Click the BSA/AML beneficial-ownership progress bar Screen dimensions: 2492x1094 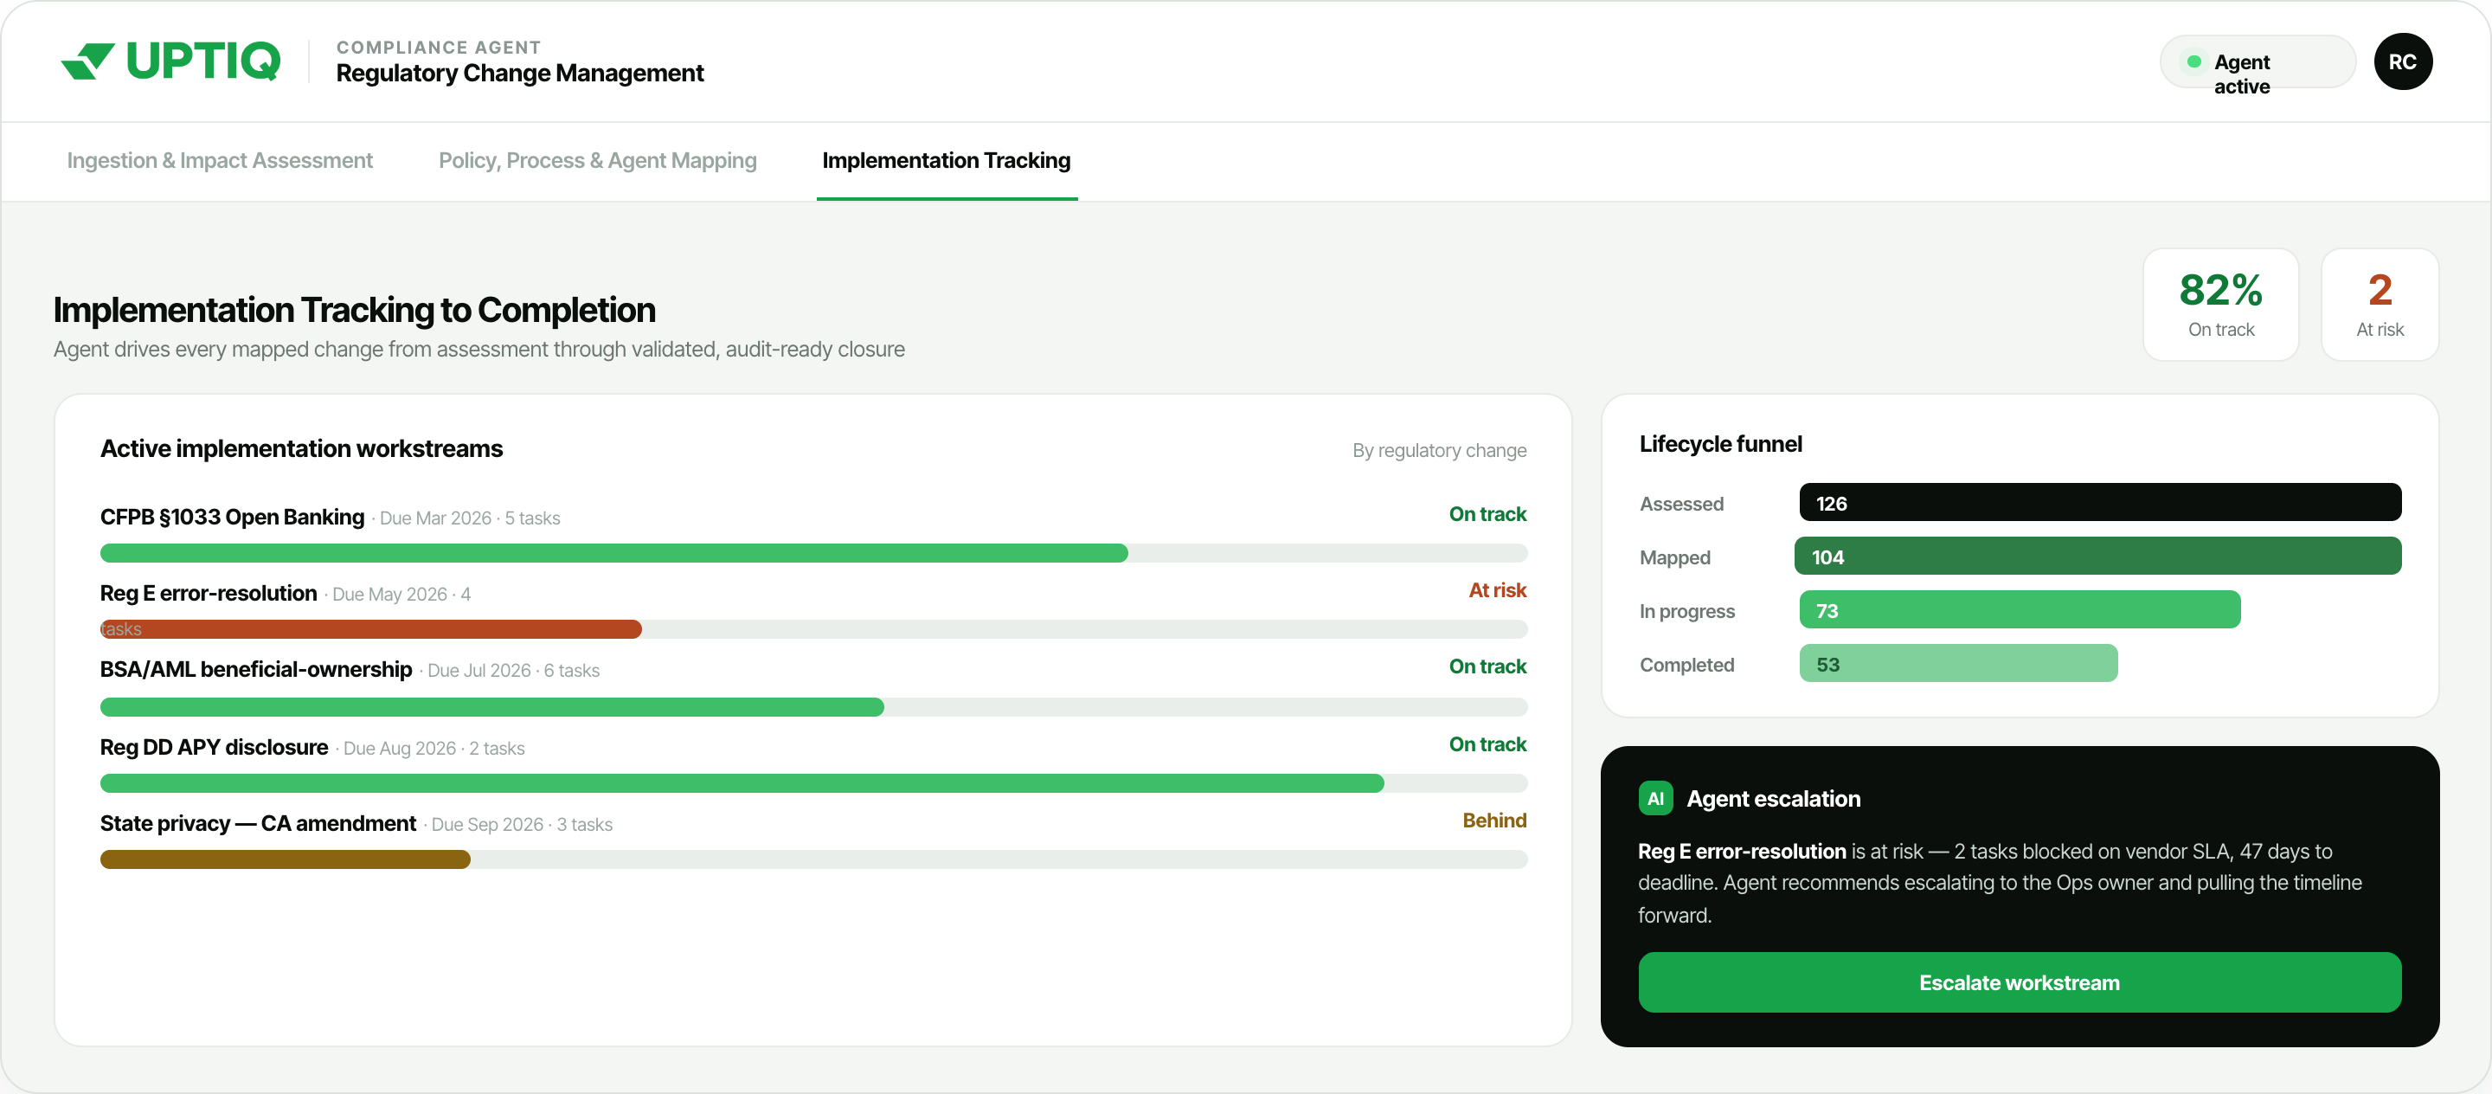click(813, 706)
